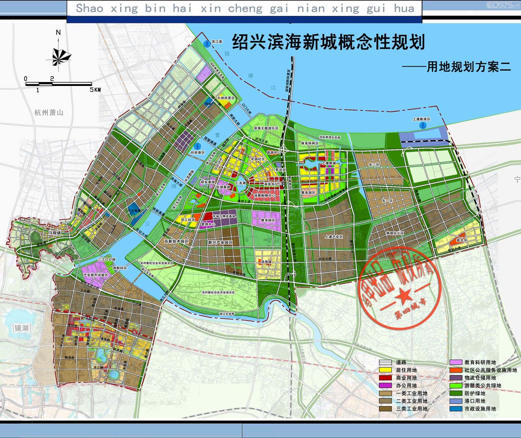Click the 三江口公园 label
Viewport: 521px width, 438px height.
coord(107,259)
